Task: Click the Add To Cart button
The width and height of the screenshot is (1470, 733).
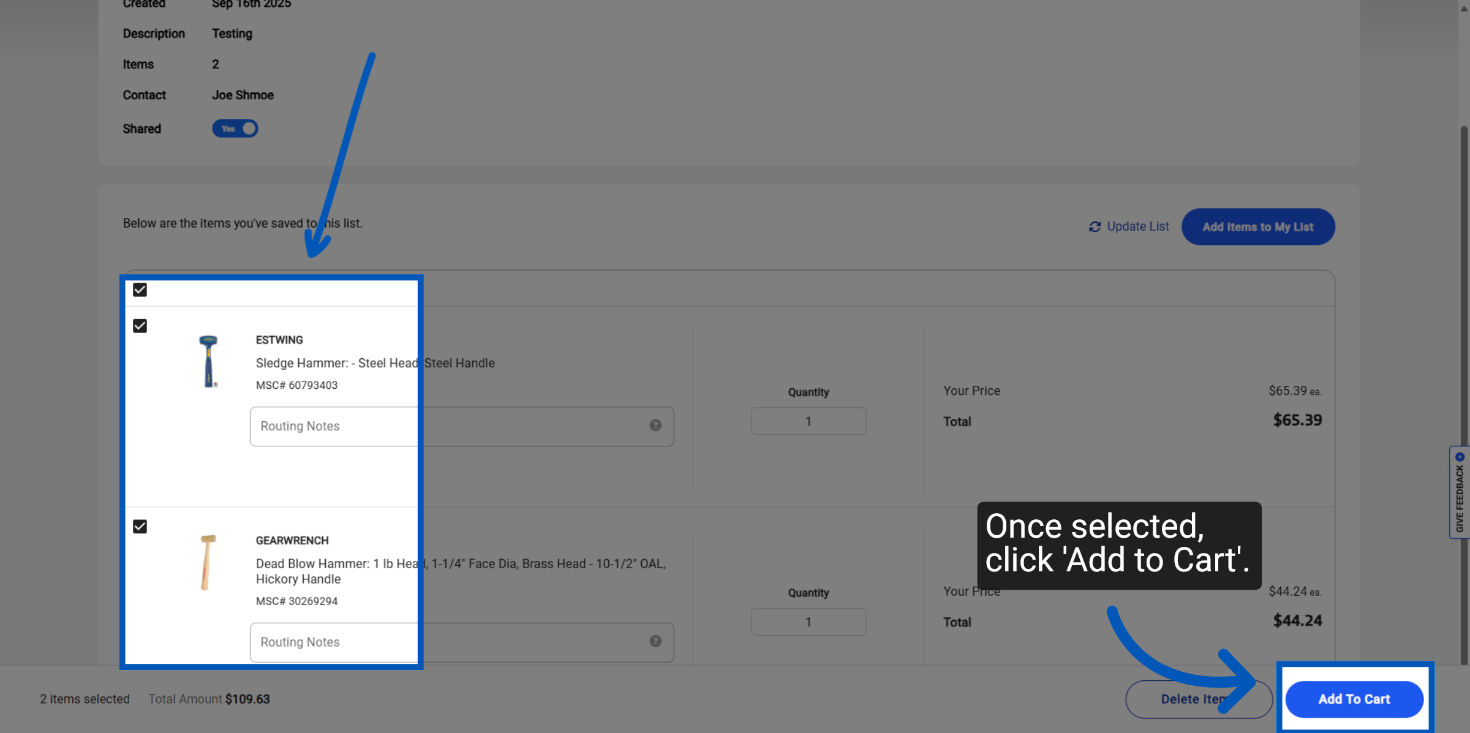Action: [x=1354, y=699]
